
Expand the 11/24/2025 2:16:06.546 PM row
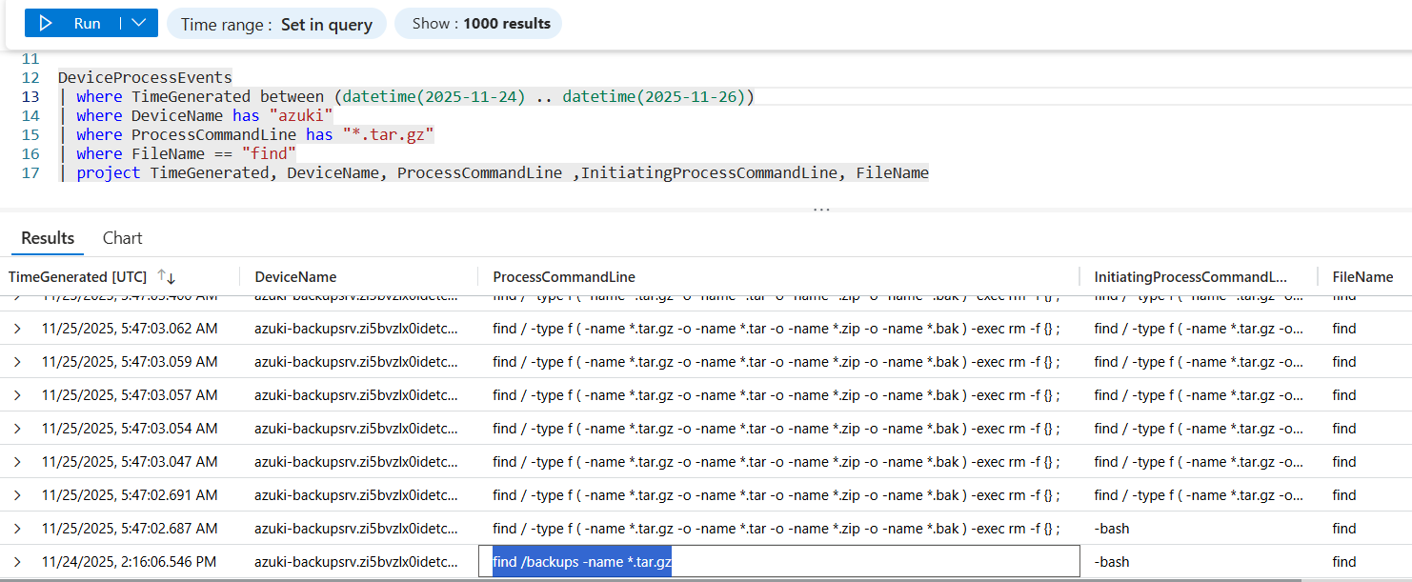[17, 562]
